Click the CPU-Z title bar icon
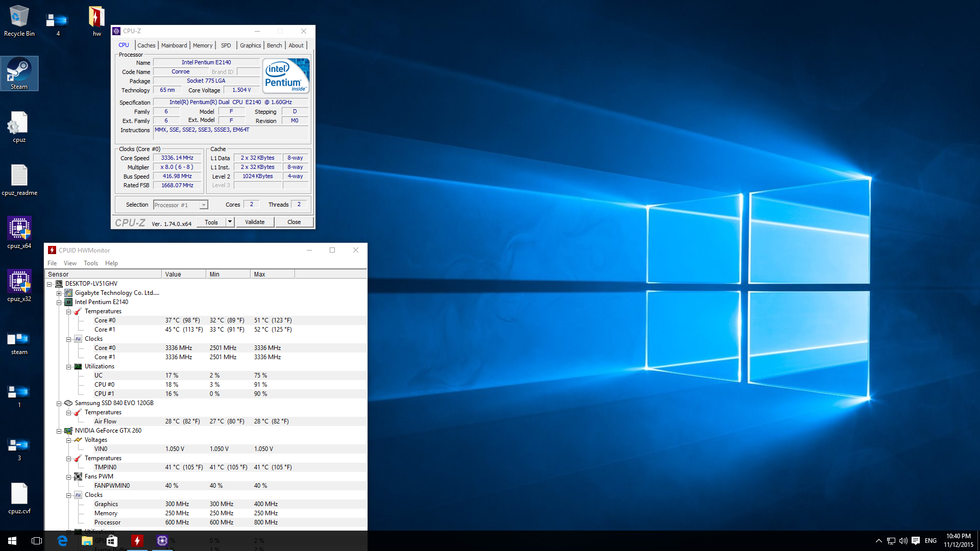Viewport: 980px width, 551px height. [116, 31]
